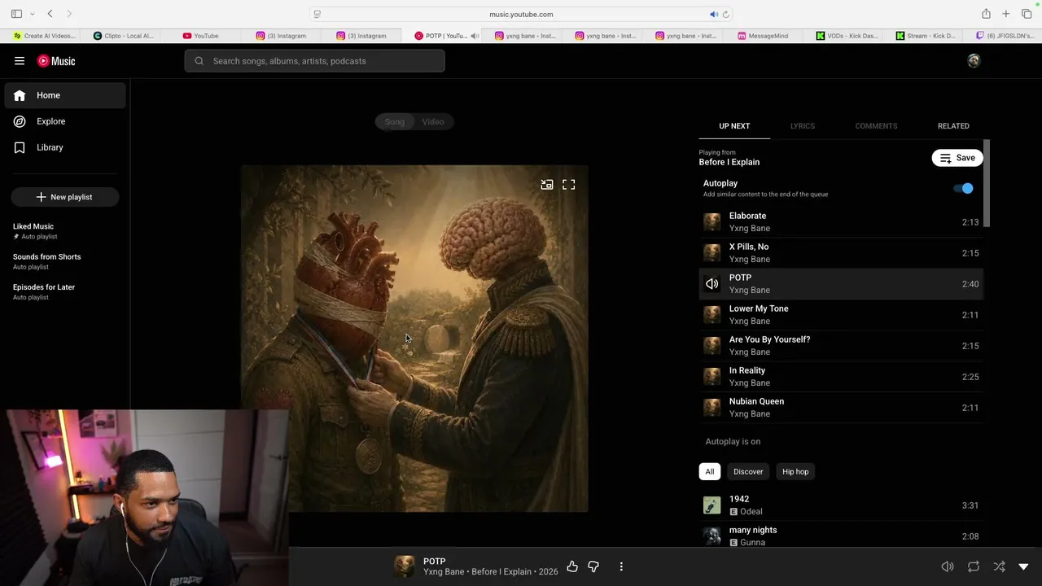Toggle the Safari sidebar button
This screenshot has width=1042, height=586.
[x=16, y=14]
